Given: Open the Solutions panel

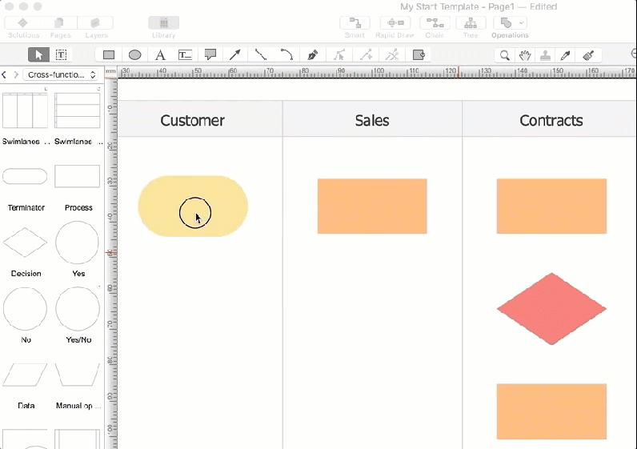Looking at the screenshot, I should 23,23.
